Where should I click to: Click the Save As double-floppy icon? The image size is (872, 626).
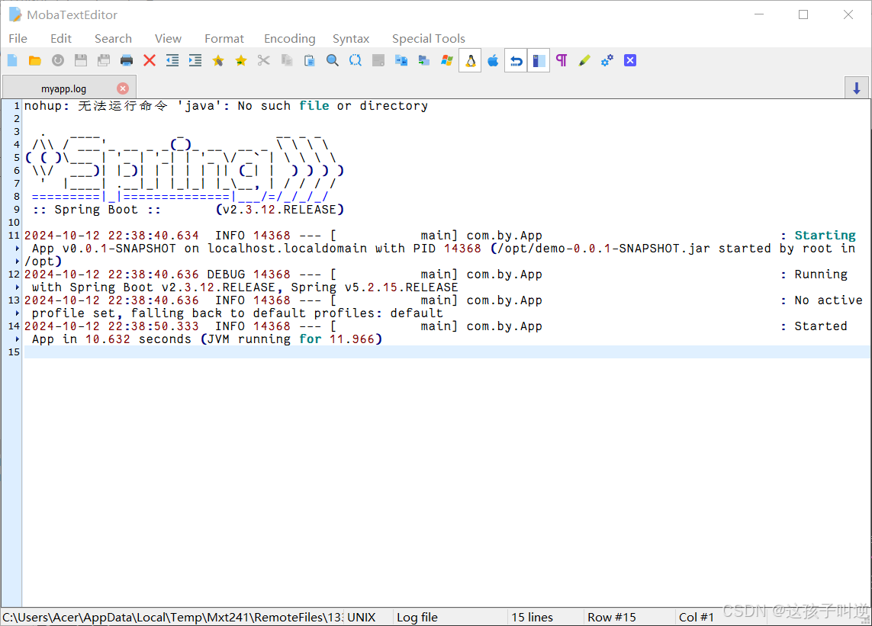point(104,60)
